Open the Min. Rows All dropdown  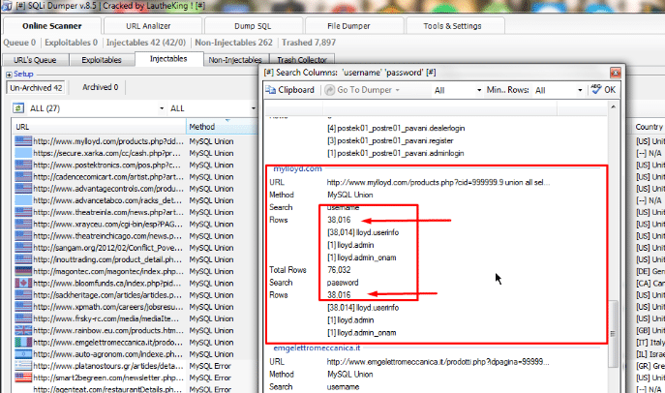point(580,90)
